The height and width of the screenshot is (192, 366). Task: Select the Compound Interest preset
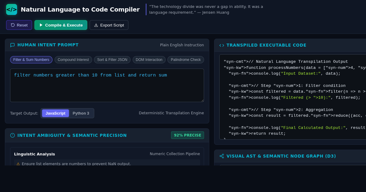point(73,60)
